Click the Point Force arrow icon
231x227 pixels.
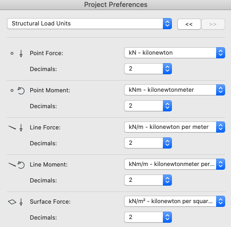[21, 54]
